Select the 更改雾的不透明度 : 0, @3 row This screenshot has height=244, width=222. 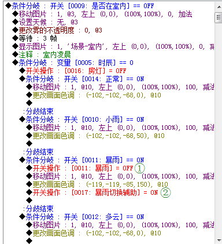pyautogui.click(x=57, y=30)
